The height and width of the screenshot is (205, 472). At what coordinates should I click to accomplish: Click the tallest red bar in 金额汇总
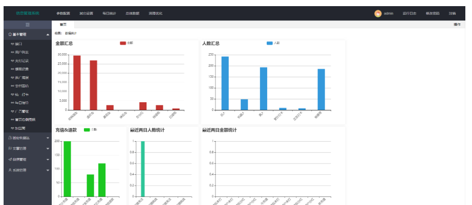click(77, 82)
